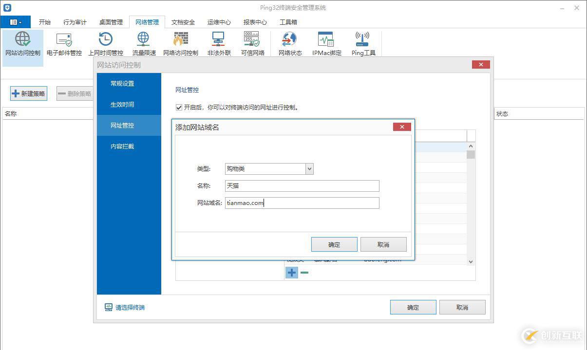This screenshot has height=350, width=587.
Task: Click 确定 in 网站访问控制 window
Action: [413, 307]
